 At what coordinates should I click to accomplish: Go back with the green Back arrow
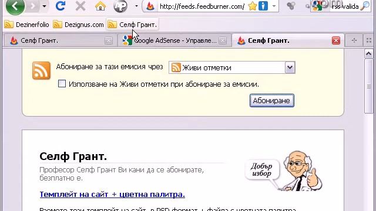[x=15, y=6]
